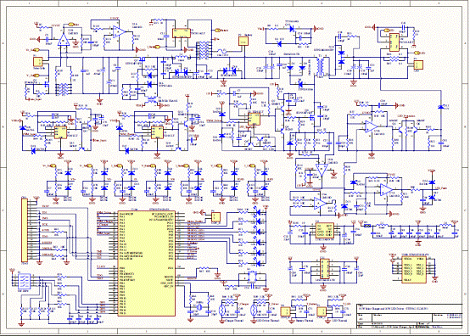Click the downward-pointing op-amp triangle
This screenshot has height=336, width=470.
click(321, 170)
